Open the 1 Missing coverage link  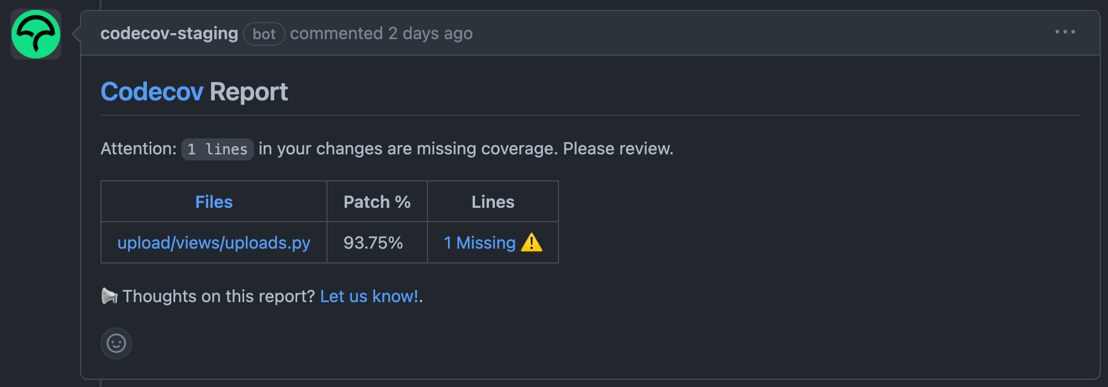pyautogui.click(x=479, y=243)
